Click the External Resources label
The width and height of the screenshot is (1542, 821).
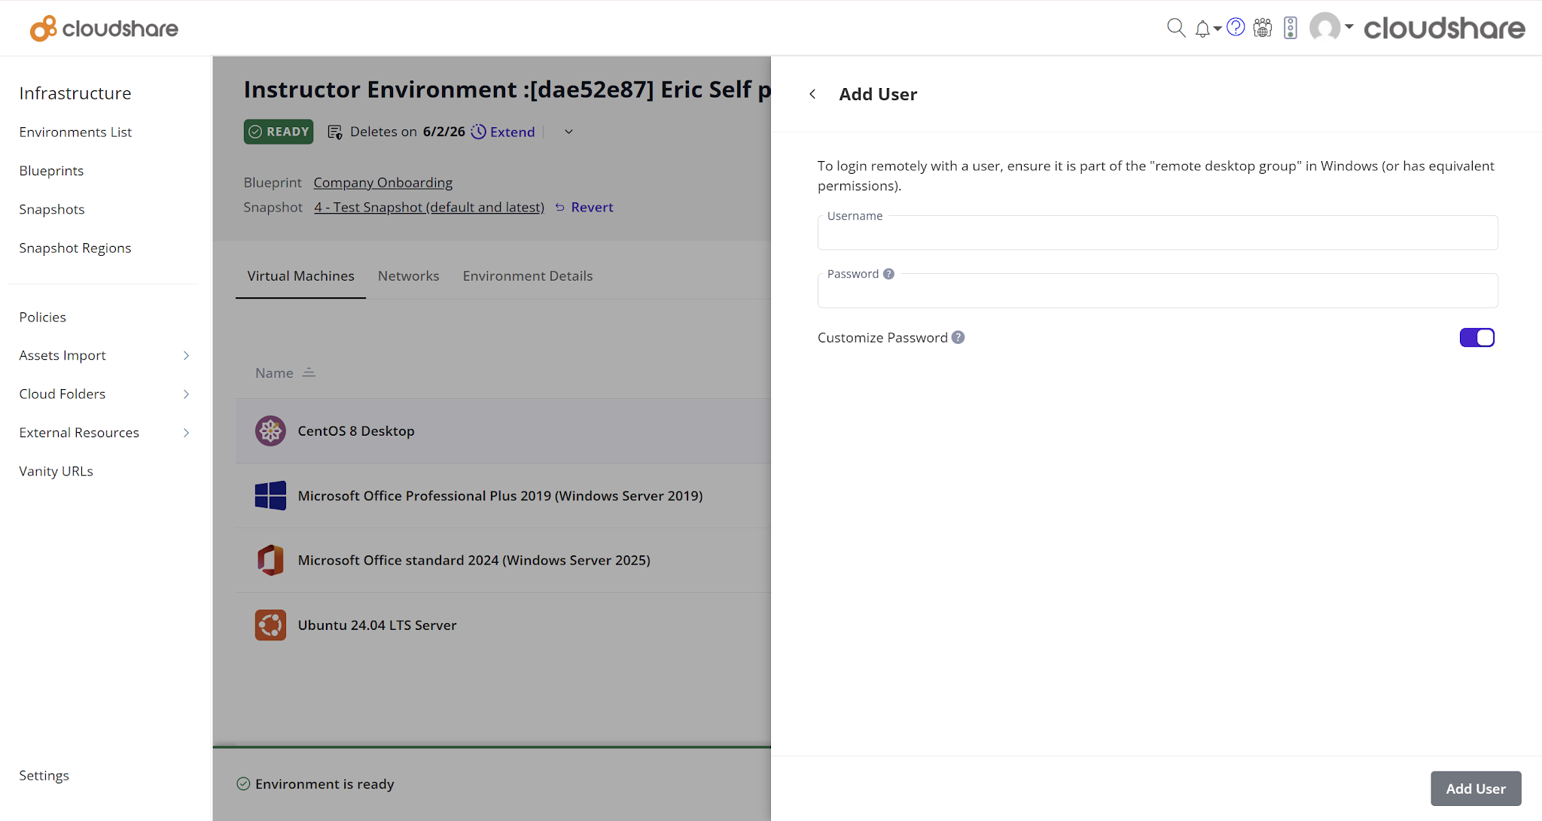pyautogui.click(x=79, y=433)
